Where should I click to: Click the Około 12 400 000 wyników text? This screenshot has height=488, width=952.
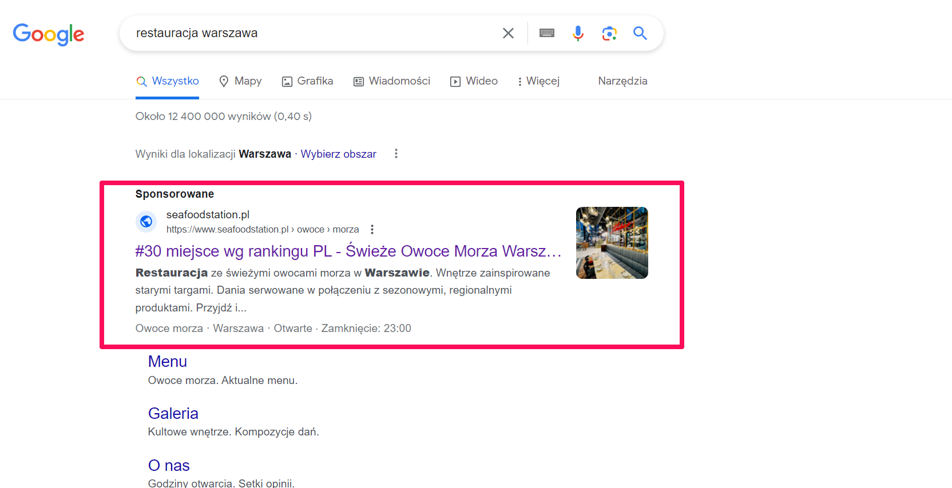[224, 116]
